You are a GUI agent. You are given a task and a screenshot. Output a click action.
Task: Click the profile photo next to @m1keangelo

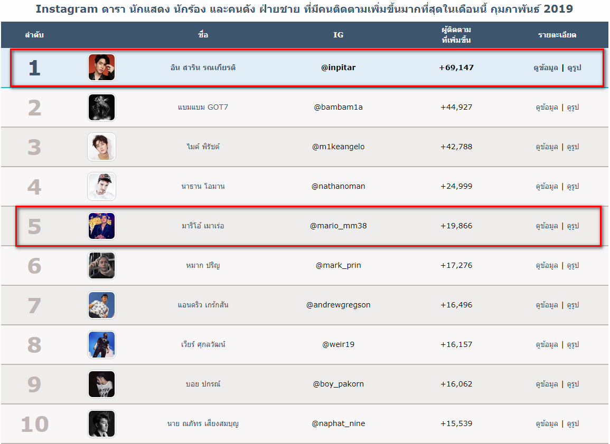(101, 147)
